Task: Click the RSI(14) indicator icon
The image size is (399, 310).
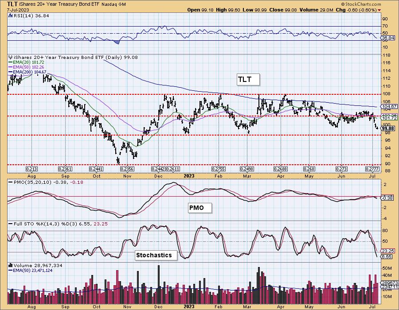Action: 10,16
